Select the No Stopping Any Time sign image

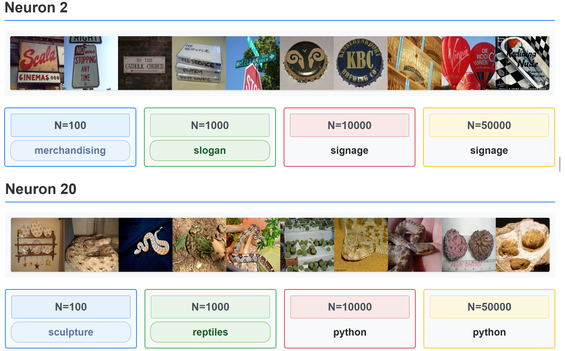[x=91, y=63]
